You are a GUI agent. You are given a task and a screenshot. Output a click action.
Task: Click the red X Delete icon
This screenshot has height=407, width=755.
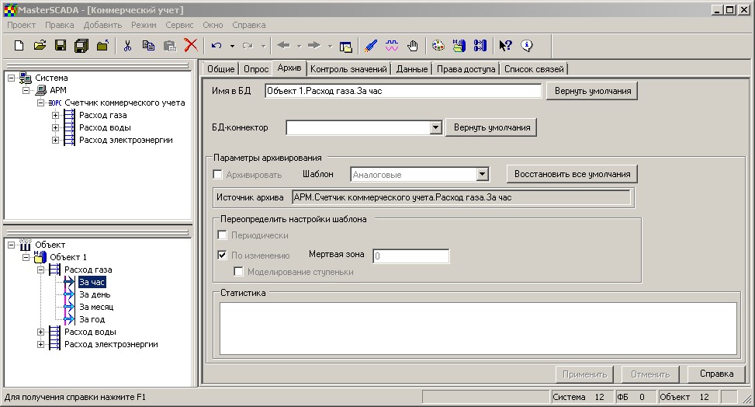click(x=191, y=45)
